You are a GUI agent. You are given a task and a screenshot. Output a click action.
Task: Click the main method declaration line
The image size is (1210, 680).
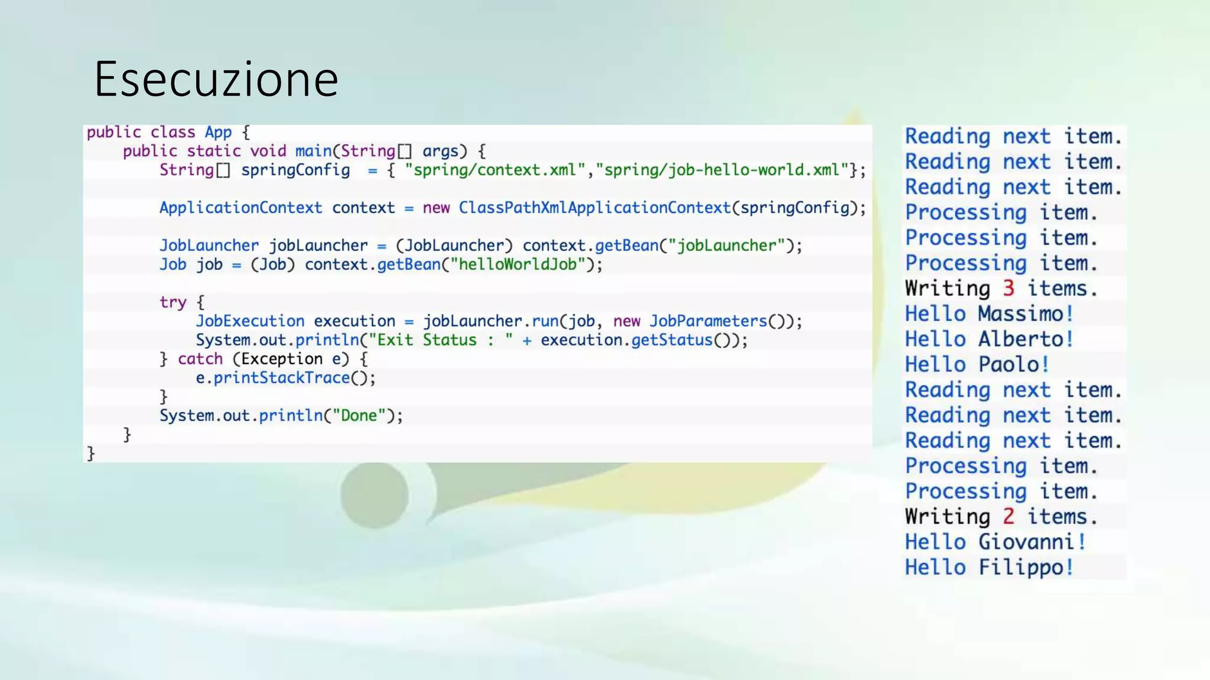[304, 151]
